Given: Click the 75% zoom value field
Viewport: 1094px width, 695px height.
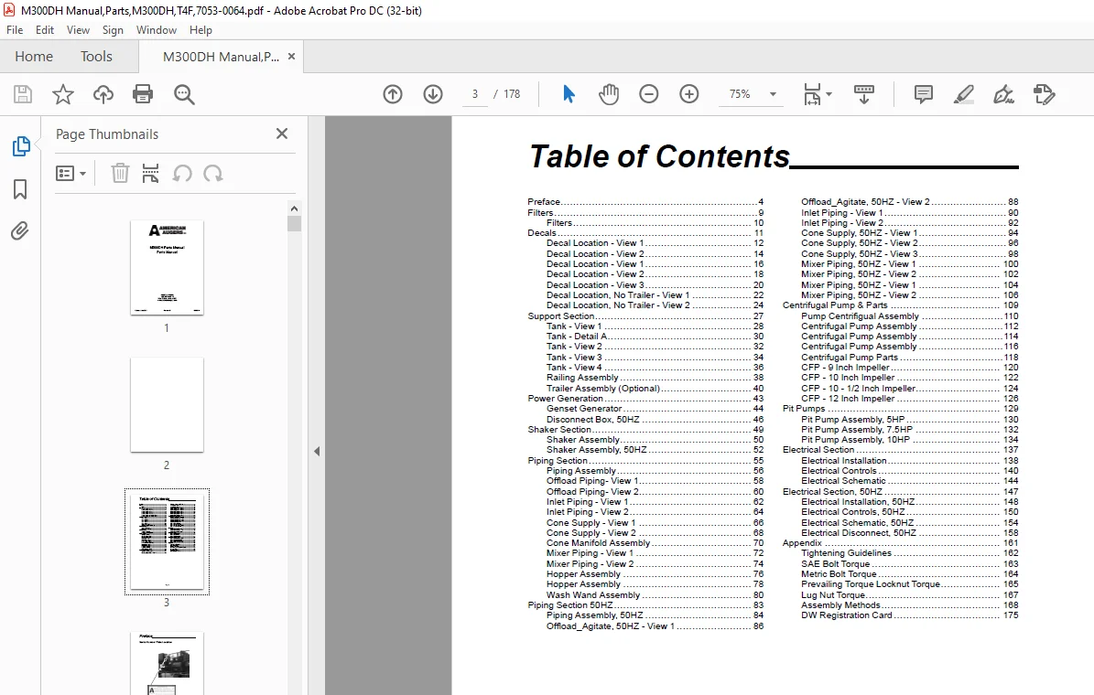Looking at the screenshot, I should 740,94.
